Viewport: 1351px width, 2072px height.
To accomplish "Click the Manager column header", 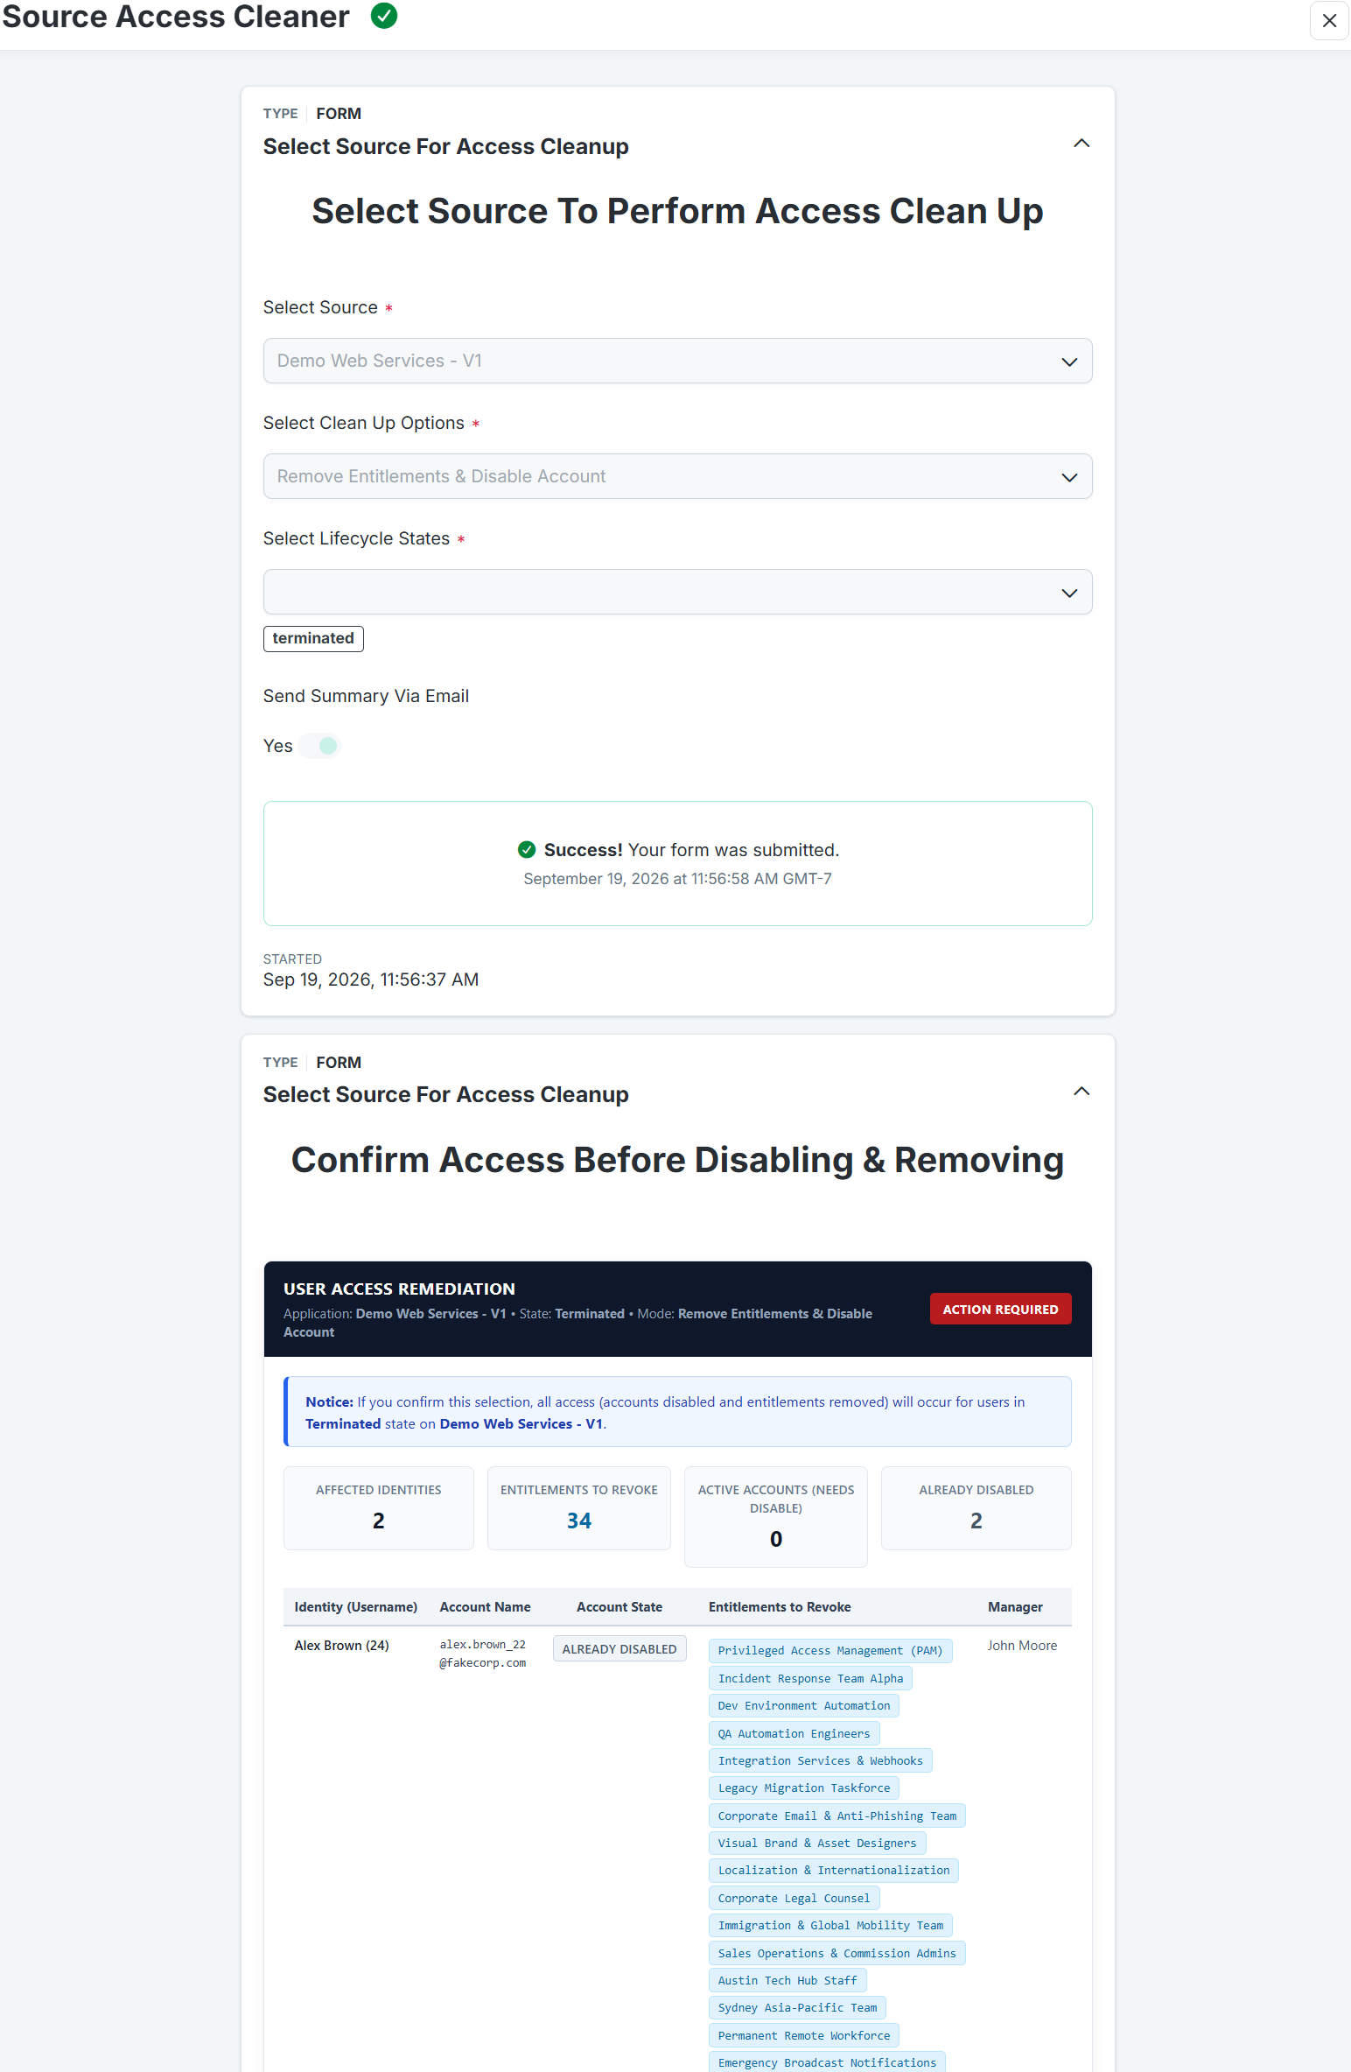I will point(1015,1606).
